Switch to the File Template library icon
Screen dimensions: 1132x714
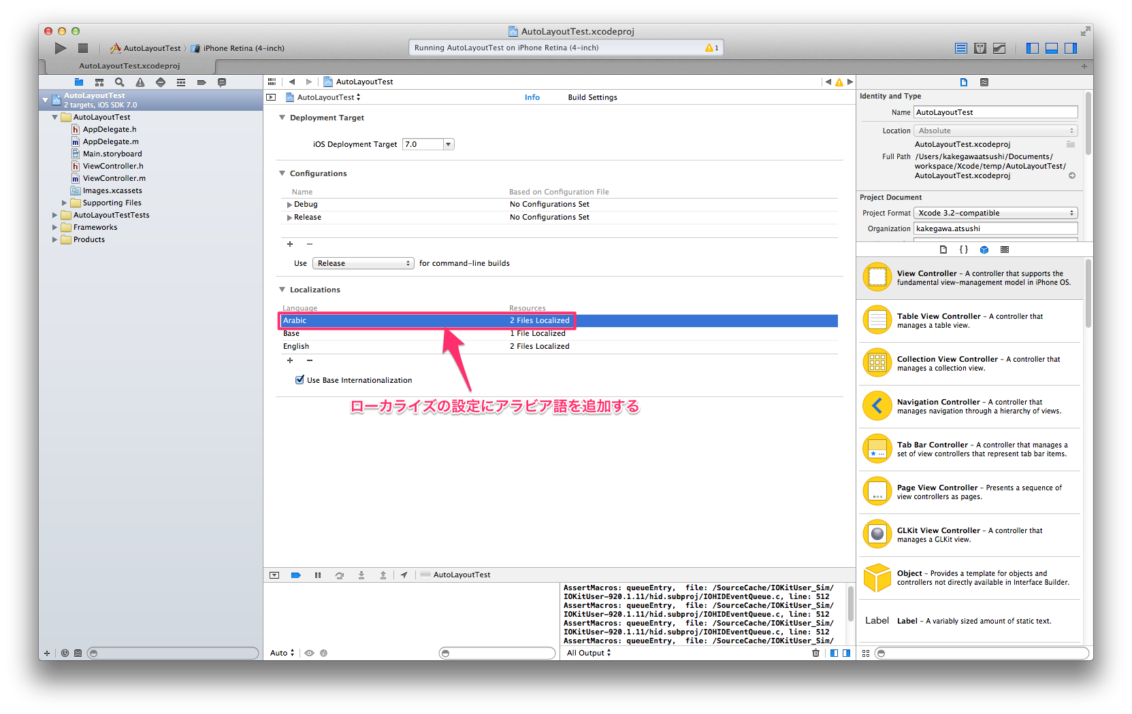(943, 250)
